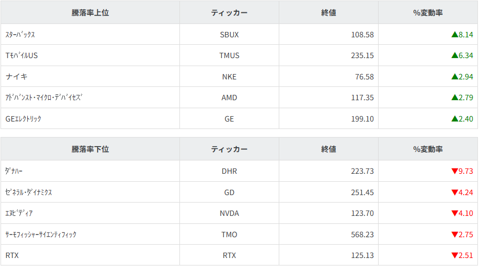Click the green triangle in the GE row

tap(454, 119)
